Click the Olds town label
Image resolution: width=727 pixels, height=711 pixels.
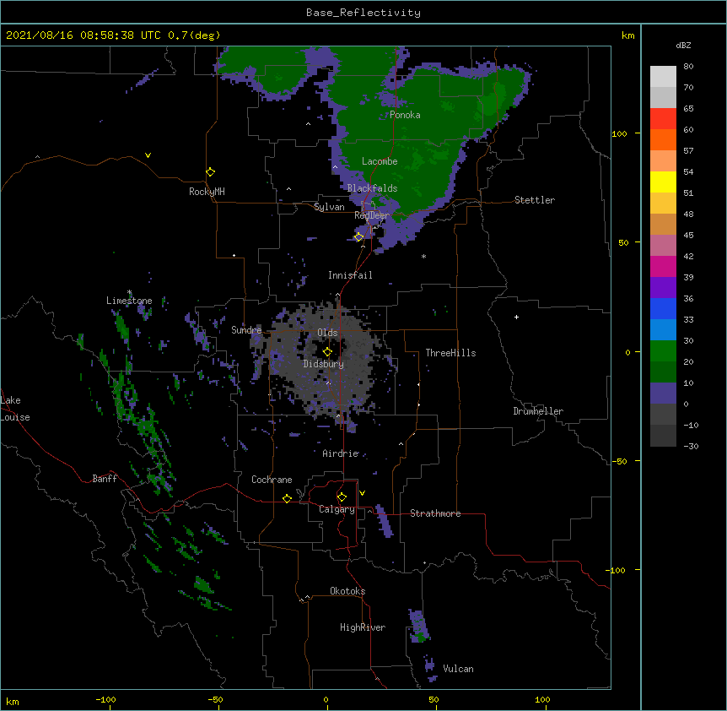click(x=327, y=333)
